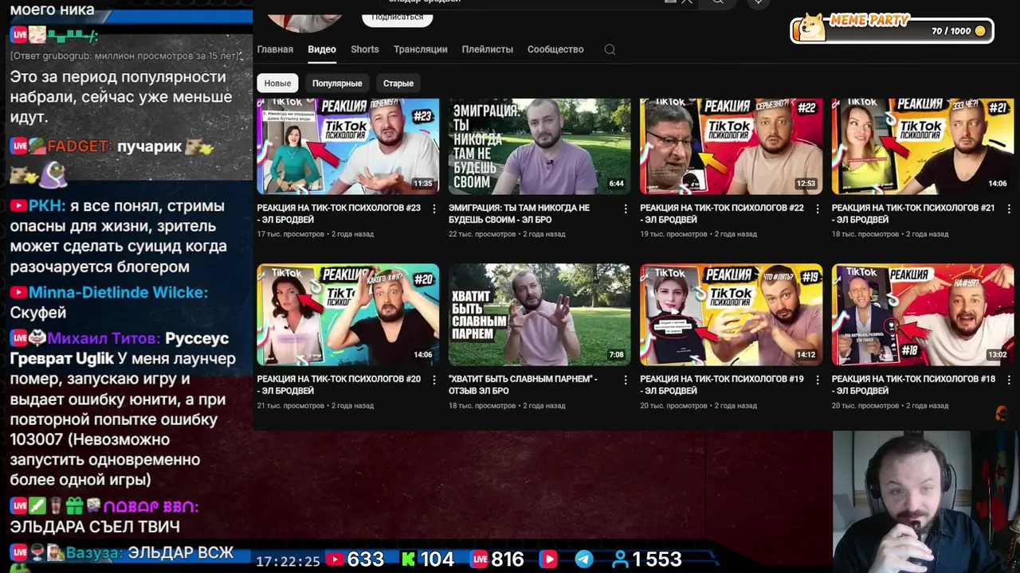Image resolution: width=1020 pixels, height=573 pixels.
Task: Open thumbnail of TikTok reaction #18
Action: coord(923,314)
